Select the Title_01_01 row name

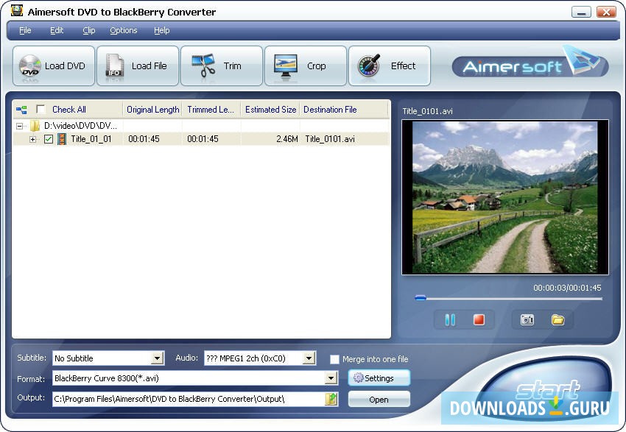click(91, 139)
